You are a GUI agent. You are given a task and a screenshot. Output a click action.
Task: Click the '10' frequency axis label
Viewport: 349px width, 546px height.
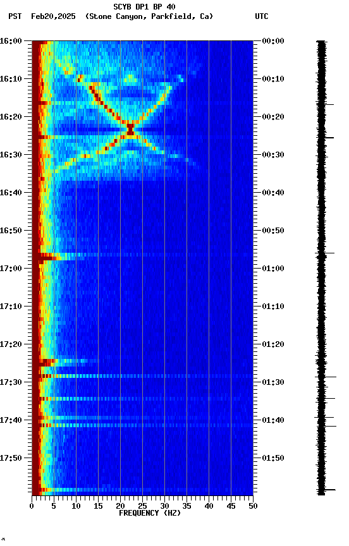coord(76,507)
